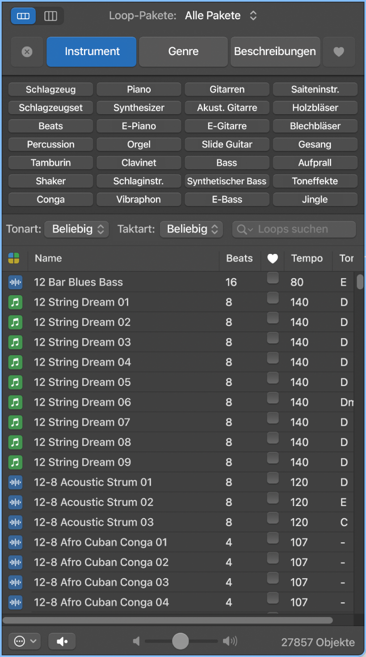
Task: Open the Beschreibungen tab
Action: [275, 52]
